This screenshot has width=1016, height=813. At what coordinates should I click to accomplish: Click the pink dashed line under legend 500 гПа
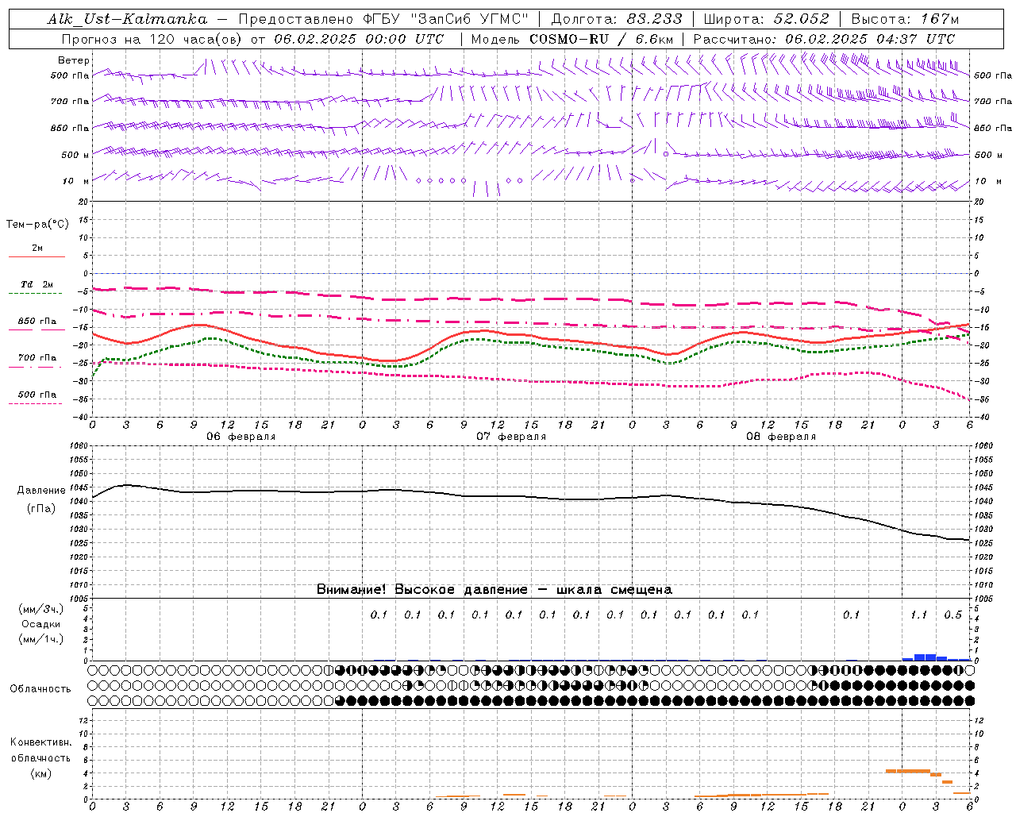[36, 403]
